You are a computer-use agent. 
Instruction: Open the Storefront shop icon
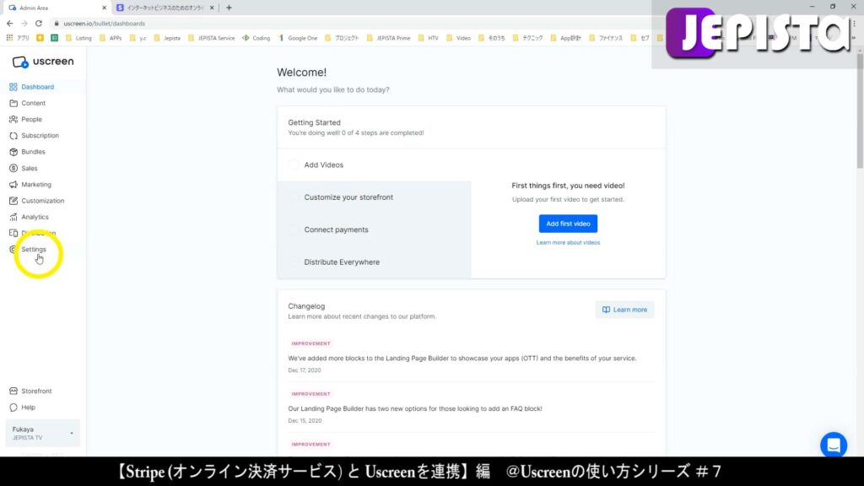tap(13, 391)
